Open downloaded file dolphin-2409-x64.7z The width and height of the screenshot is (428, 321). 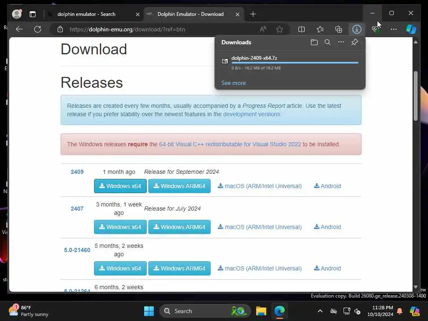point(254,58)
